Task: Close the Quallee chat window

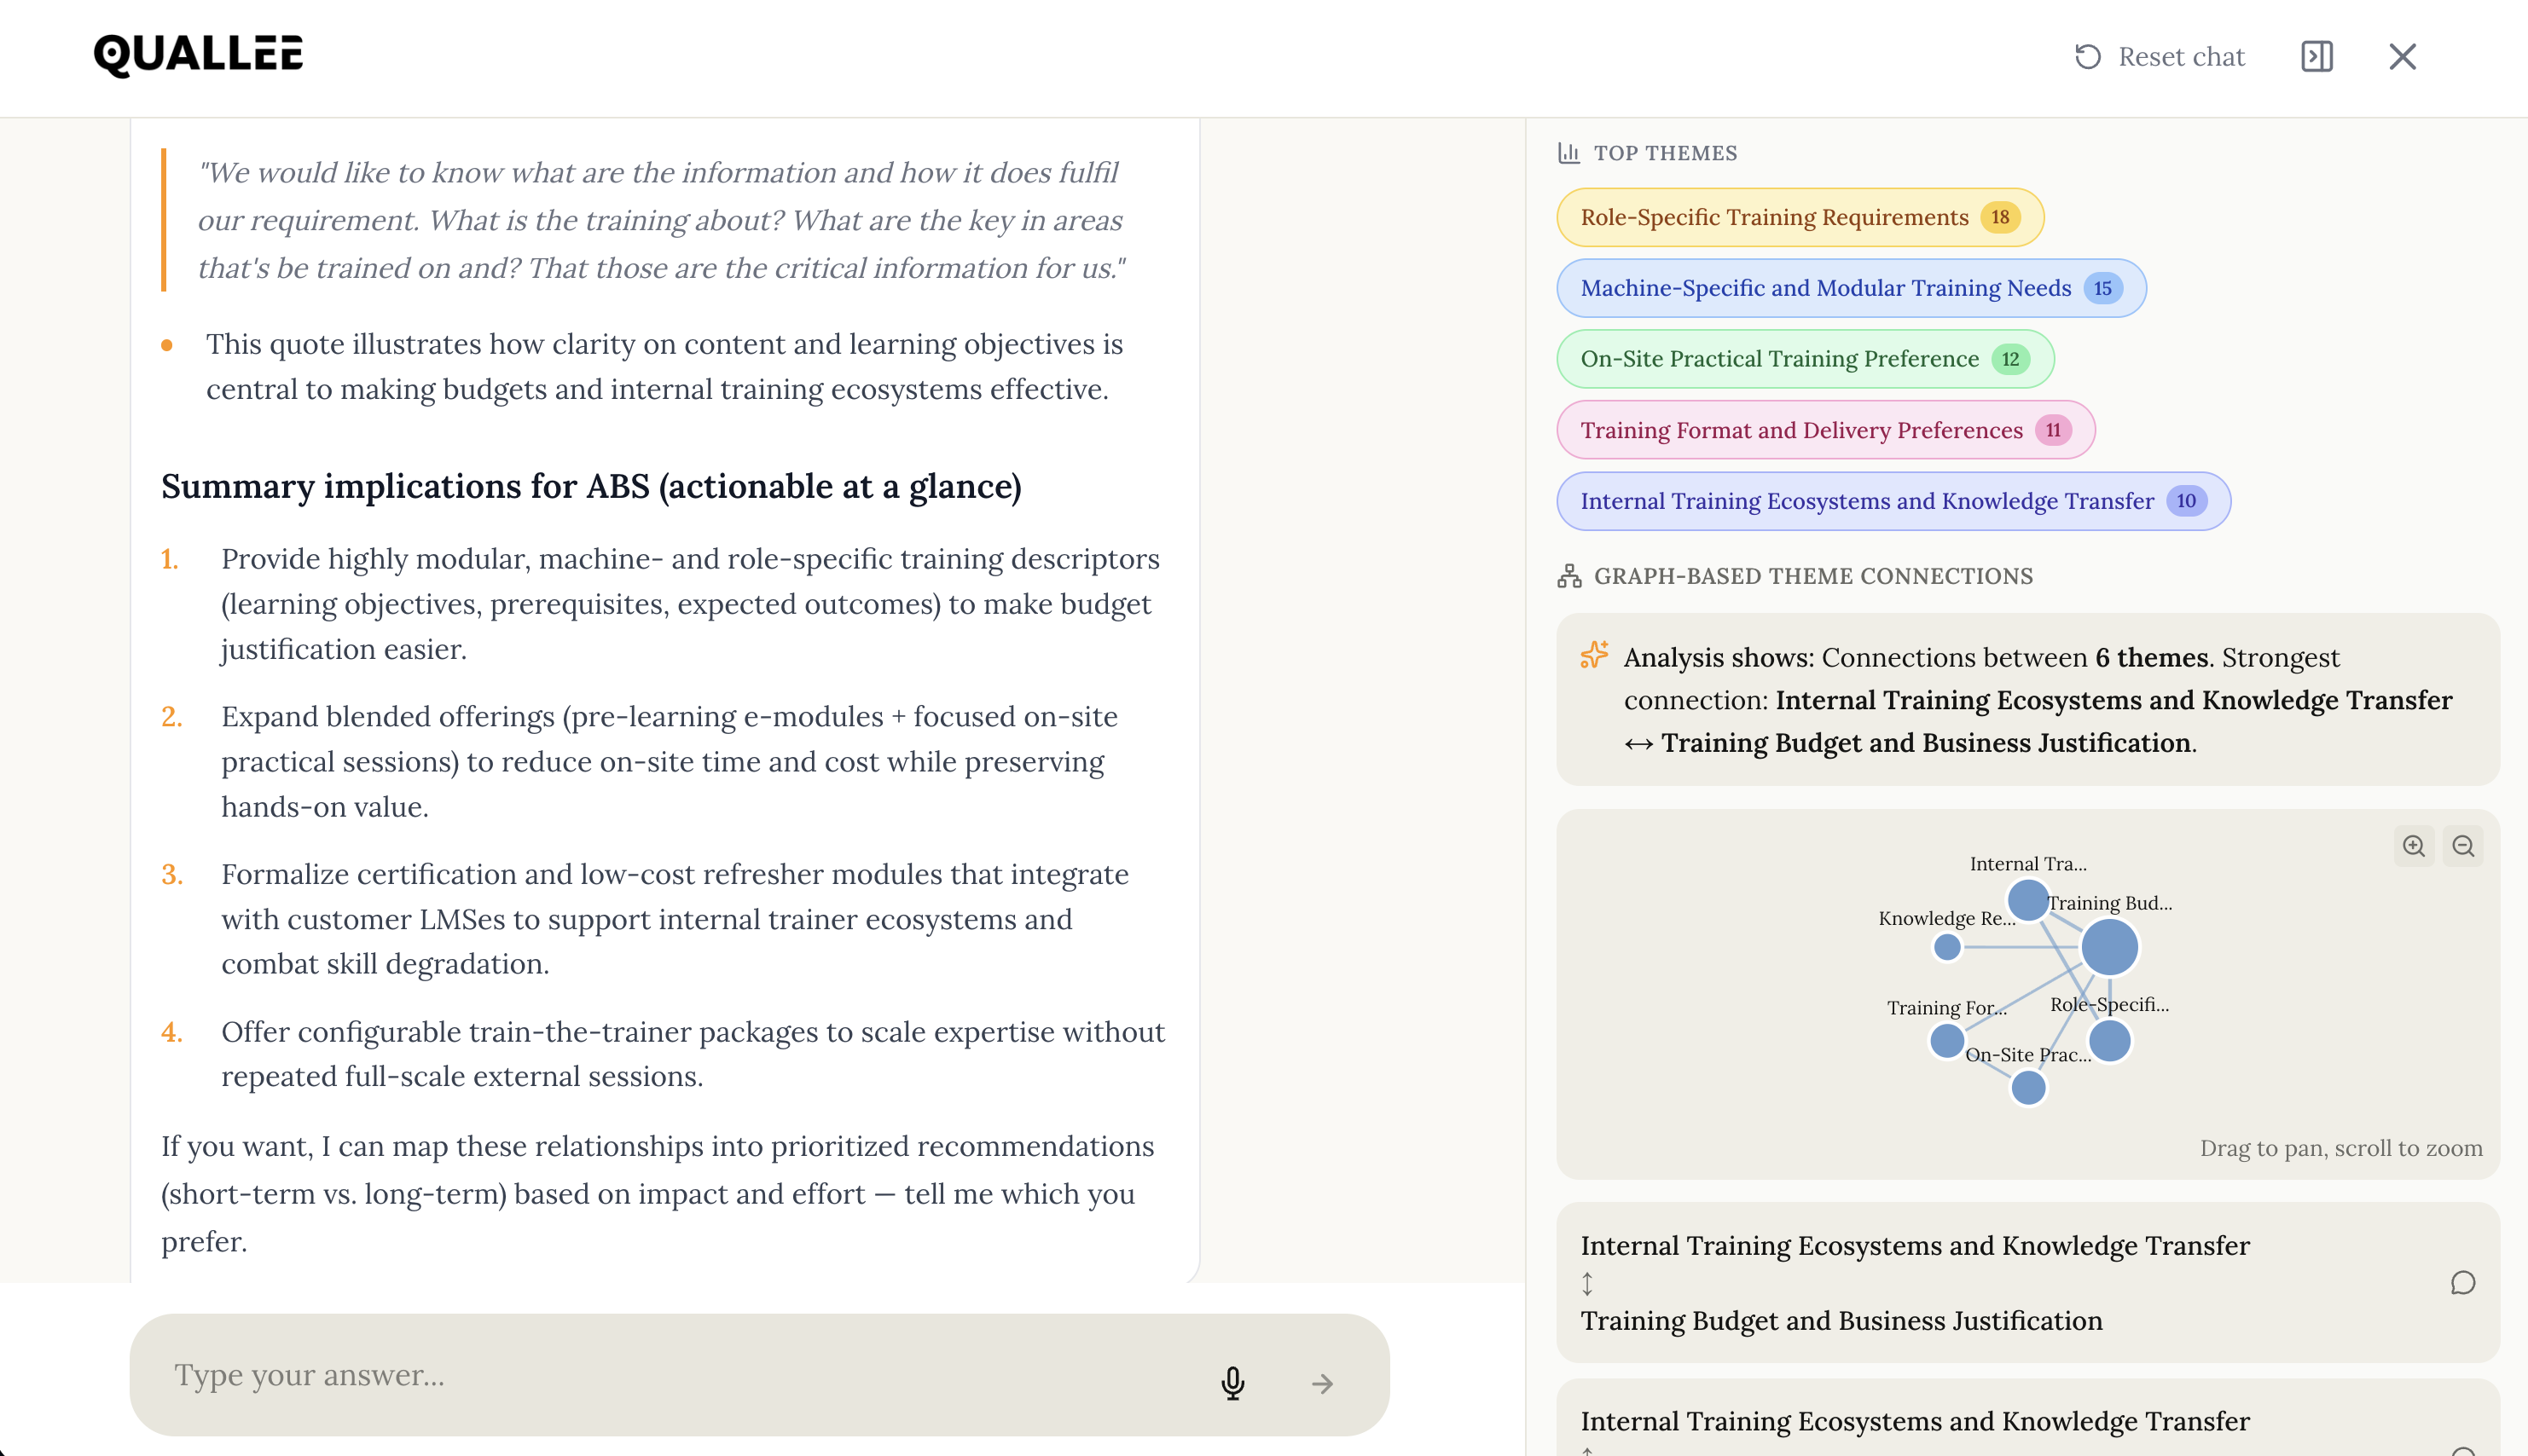Action: tap(2402, 57)
